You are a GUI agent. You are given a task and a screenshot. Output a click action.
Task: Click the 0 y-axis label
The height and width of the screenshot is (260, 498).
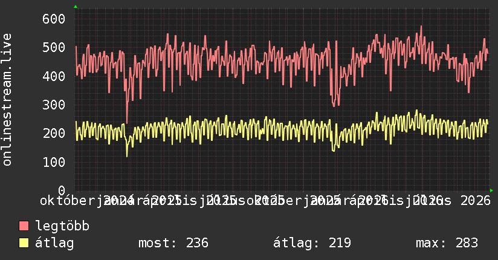click(x=62, y=190)
